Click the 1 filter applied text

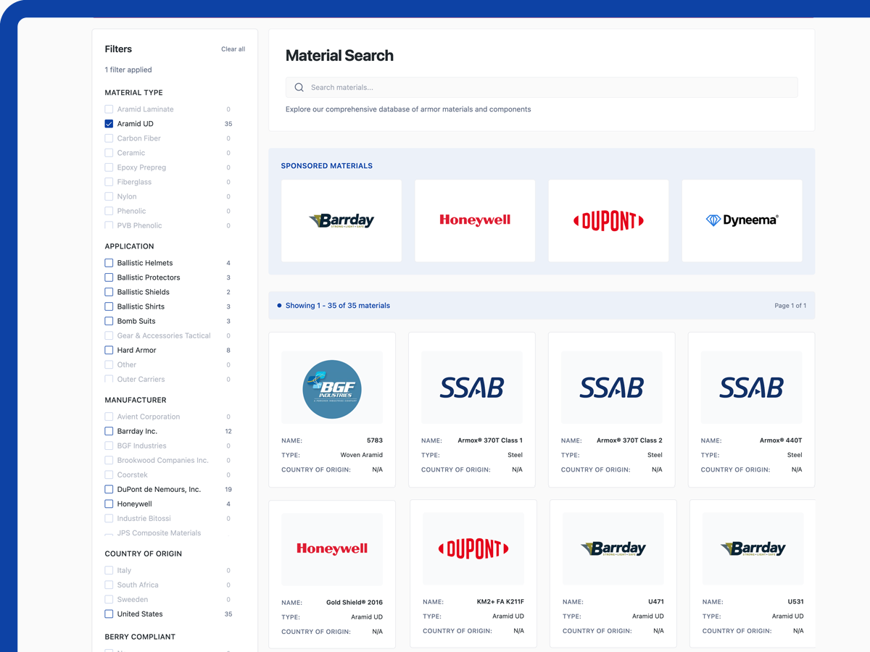[x=128, y=70]
